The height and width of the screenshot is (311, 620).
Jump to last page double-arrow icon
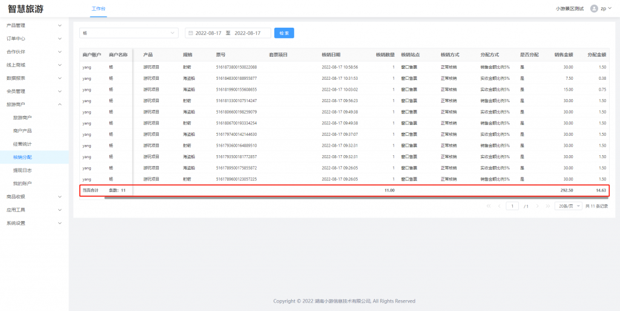click(x=547, y=206)
